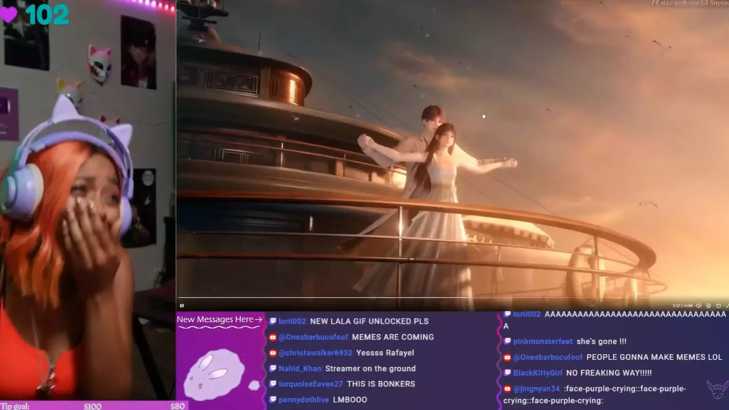Open the @jingnyan34 username

coord(537,388)
